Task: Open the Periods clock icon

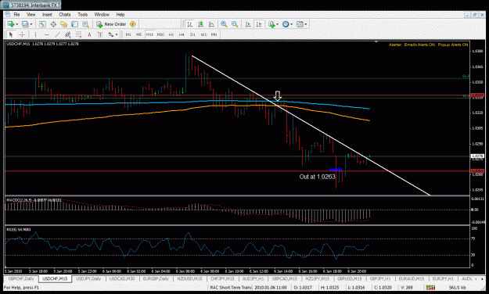Action: point(286,24)
